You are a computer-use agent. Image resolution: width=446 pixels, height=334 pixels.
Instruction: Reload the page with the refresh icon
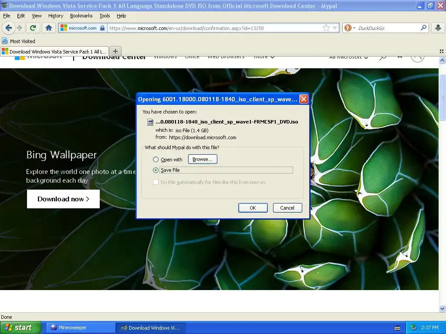[33, 28]
